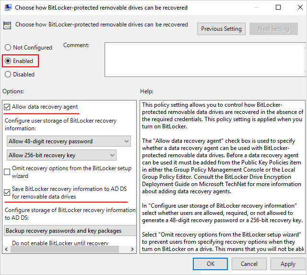The width and height of the screenshot is (307, 275).
Task: Select the Not Configured radio button
Action: 8,48
